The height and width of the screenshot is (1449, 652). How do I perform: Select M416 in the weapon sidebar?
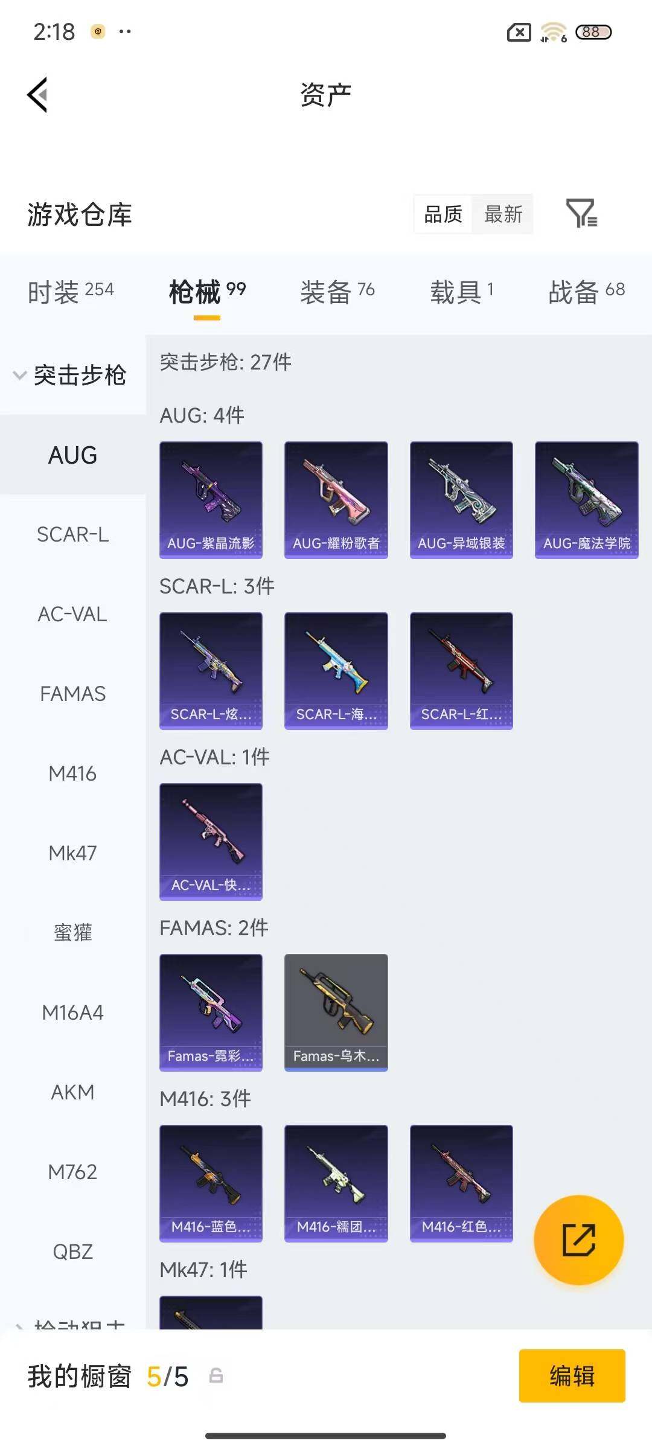72,773
